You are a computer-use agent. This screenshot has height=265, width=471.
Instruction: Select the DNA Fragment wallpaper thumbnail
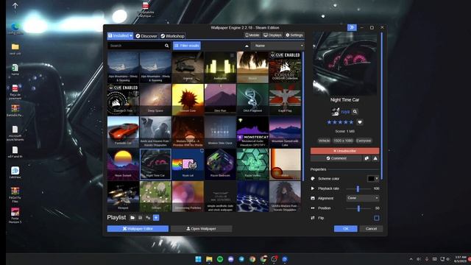[x=252, y=99]
